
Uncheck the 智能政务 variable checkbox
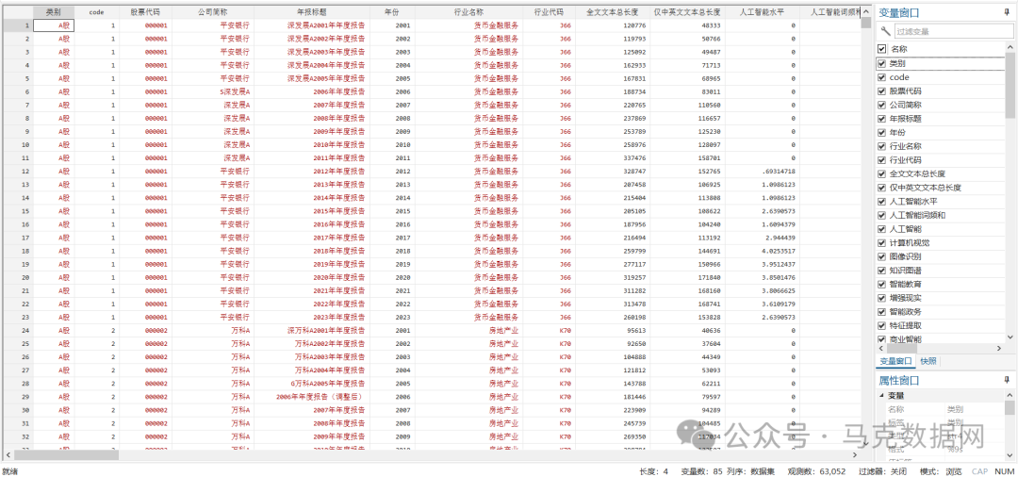pos(881,311)
